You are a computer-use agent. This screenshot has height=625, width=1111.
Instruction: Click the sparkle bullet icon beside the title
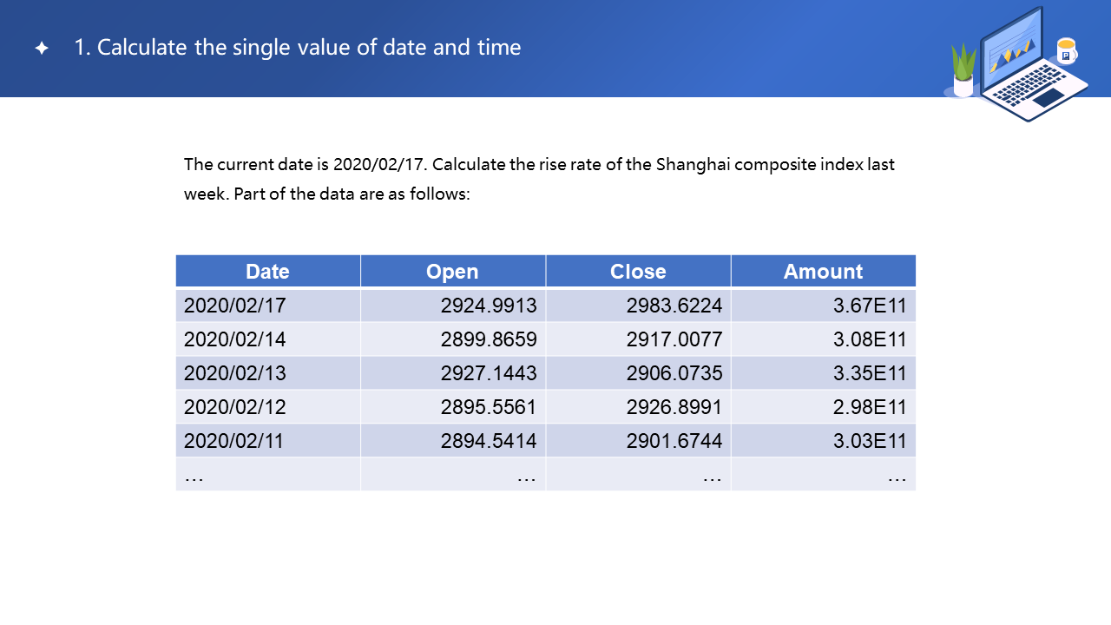point(42,49)
